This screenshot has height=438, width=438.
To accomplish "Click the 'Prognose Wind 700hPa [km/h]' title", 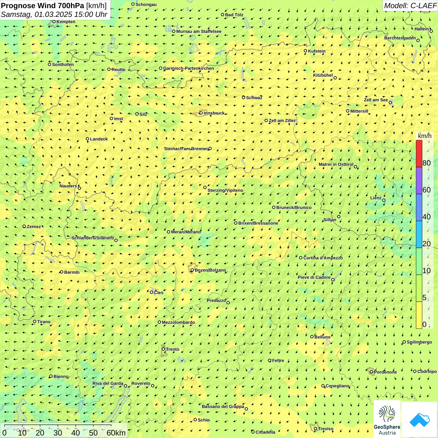I will [x=54, y=6].
